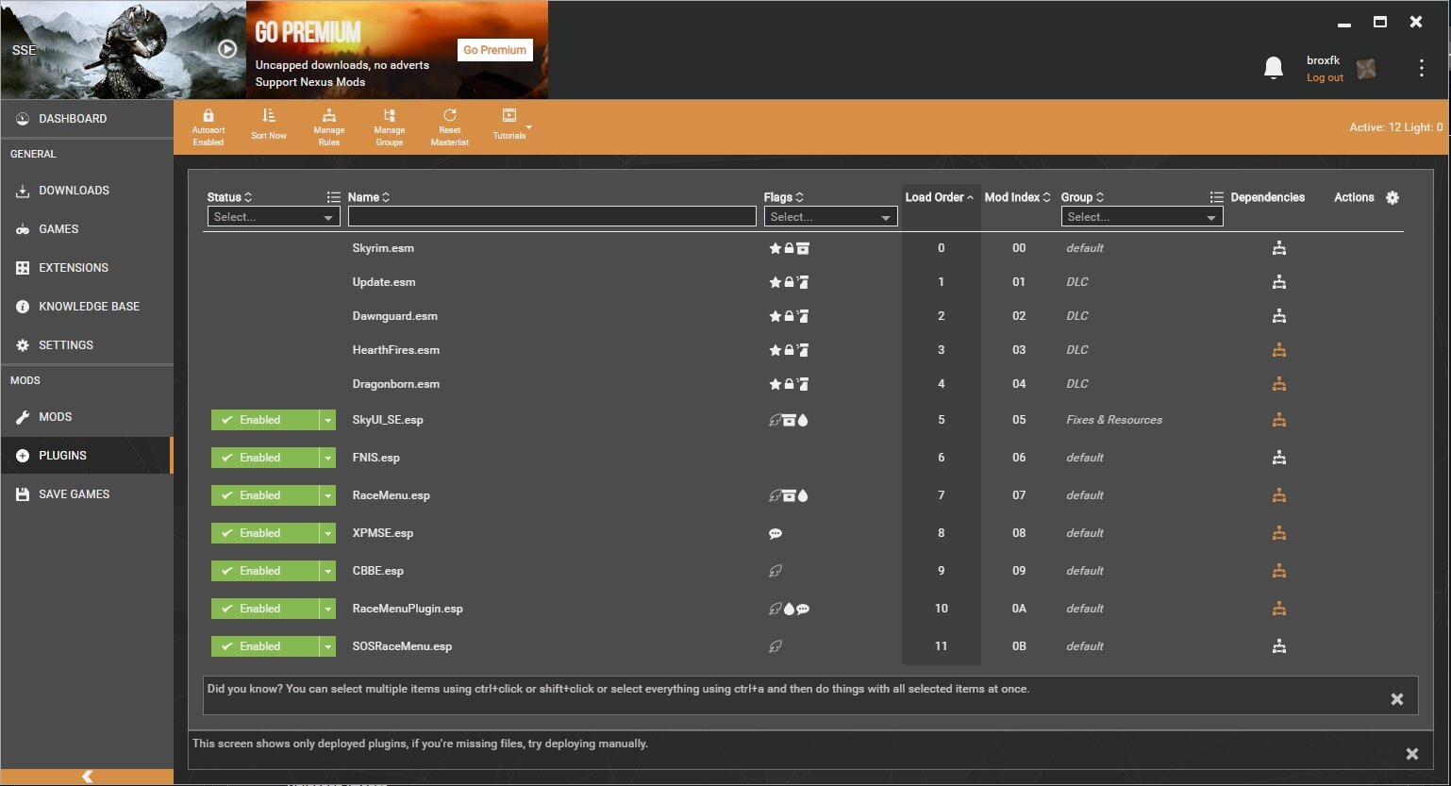The height and width of the screenshot is (786, 1451).
Task: Click the Name filter text field
Action: point(552,217)
